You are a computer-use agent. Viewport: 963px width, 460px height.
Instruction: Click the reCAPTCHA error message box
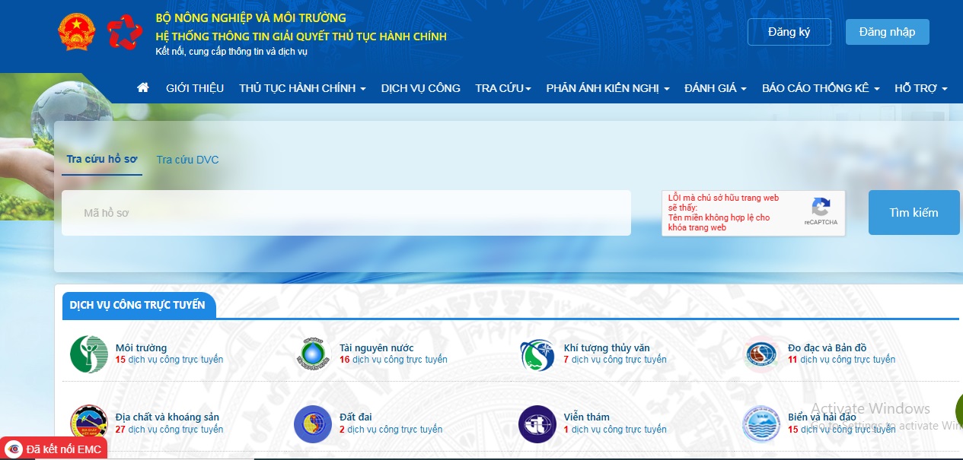click(x=754, y=213)
